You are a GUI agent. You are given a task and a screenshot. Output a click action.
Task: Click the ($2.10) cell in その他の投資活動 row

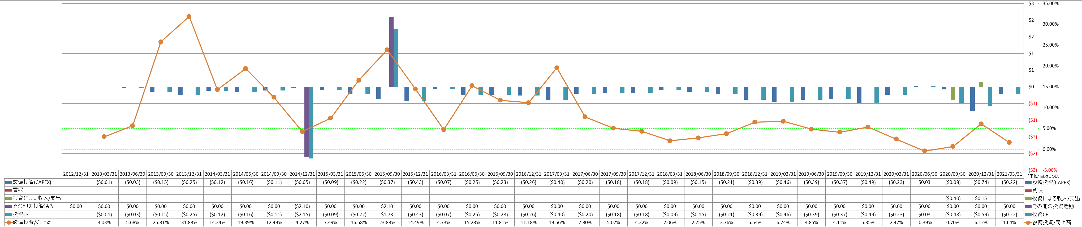click(302, 206)
